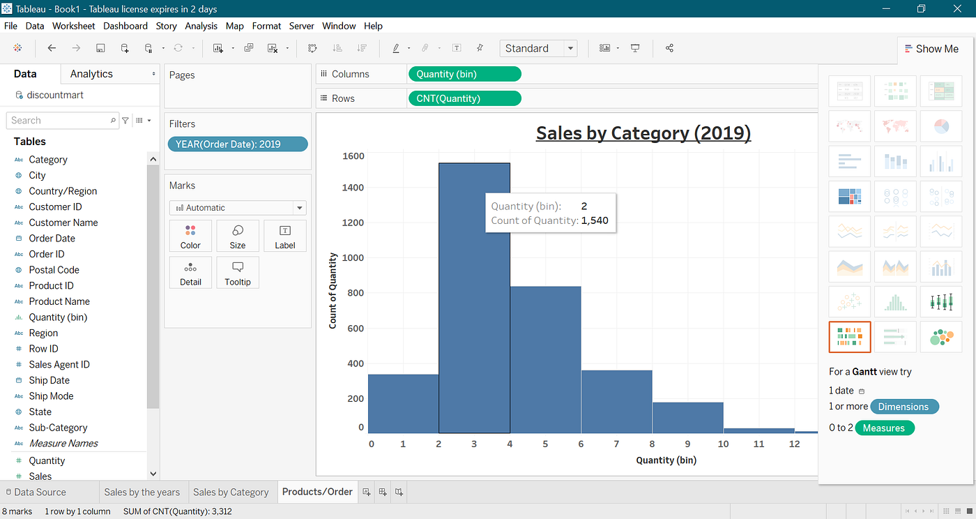This screenshot has height=519, width=976.
Task: Click the New Worksheet tab icon
Action: (367, 492)
